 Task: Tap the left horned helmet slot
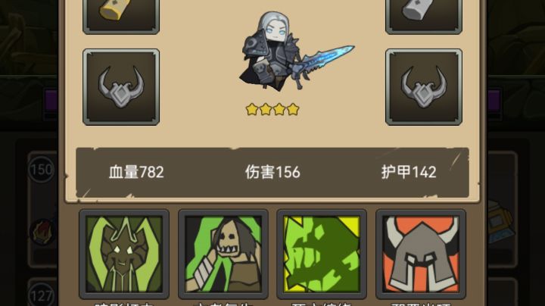(x=121, y=87)
